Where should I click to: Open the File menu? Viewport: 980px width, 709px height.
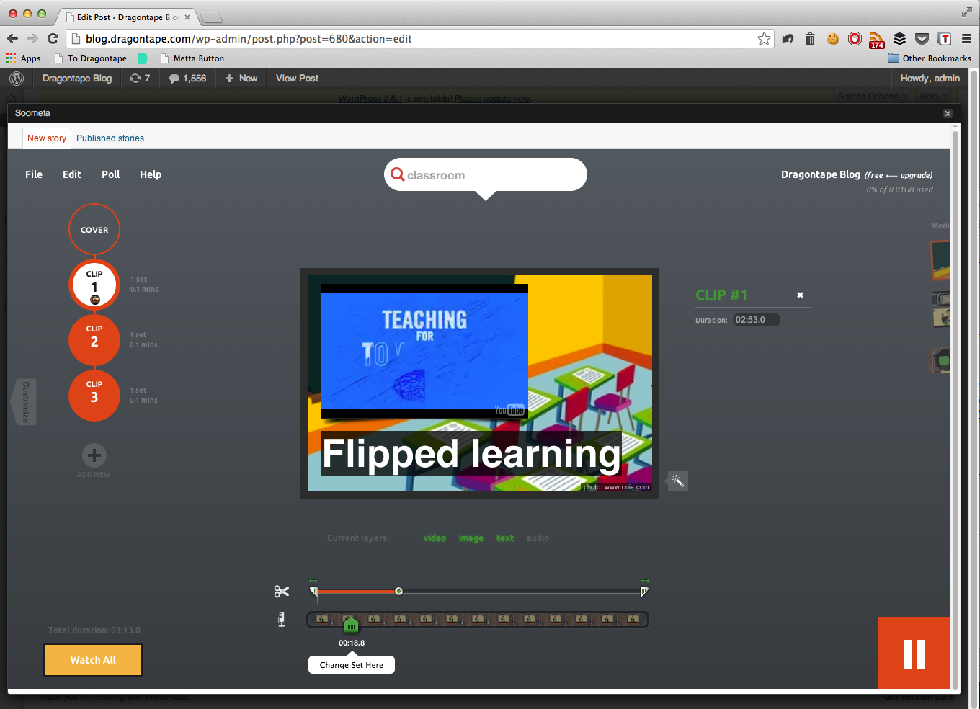(x=34, y=174)
